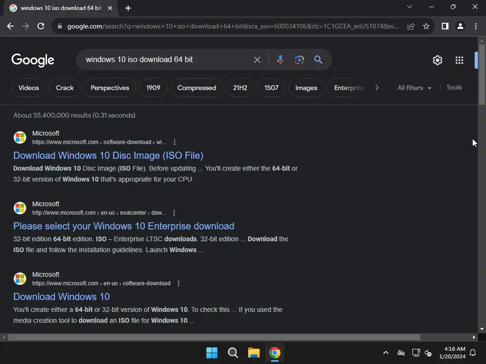This screenshot has width=486, height=364.
Task: Open options for en-us › software-download result
Action: [x=178, y=283]
